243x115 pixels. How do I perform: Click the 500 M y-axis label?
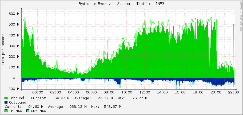pos(14,24)
